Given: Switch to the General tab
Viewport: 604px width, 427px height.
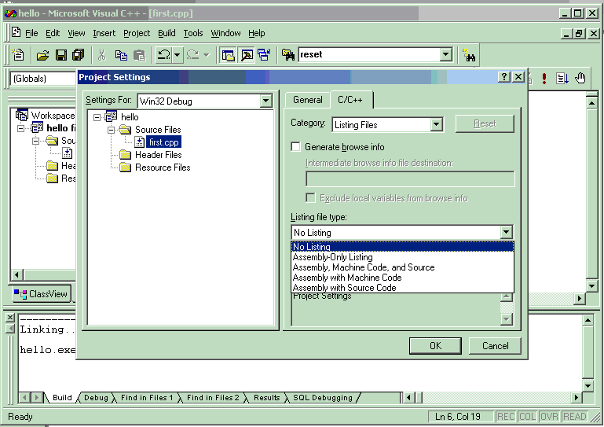Looking at the screenshot, I should (307, 100).
